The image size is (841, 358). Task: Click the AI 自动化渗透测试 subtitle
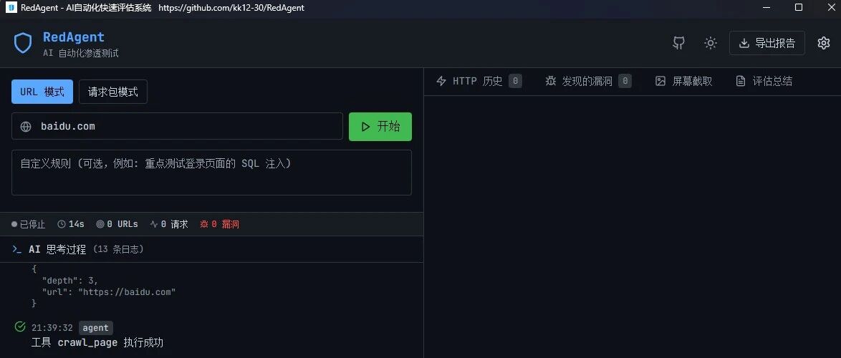click(x=81, y=53)
